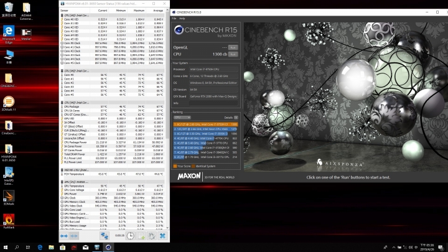
Task: Switch to Cinebench taskbar button
Action: click(108, 248)
